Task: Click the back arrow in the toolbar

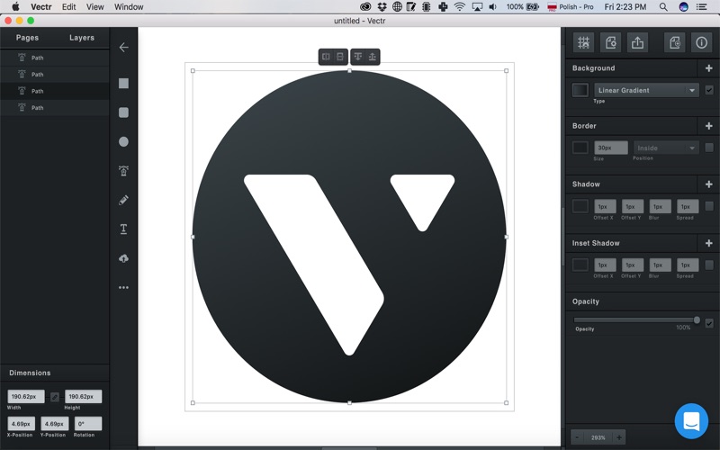Action: point(123,48)
